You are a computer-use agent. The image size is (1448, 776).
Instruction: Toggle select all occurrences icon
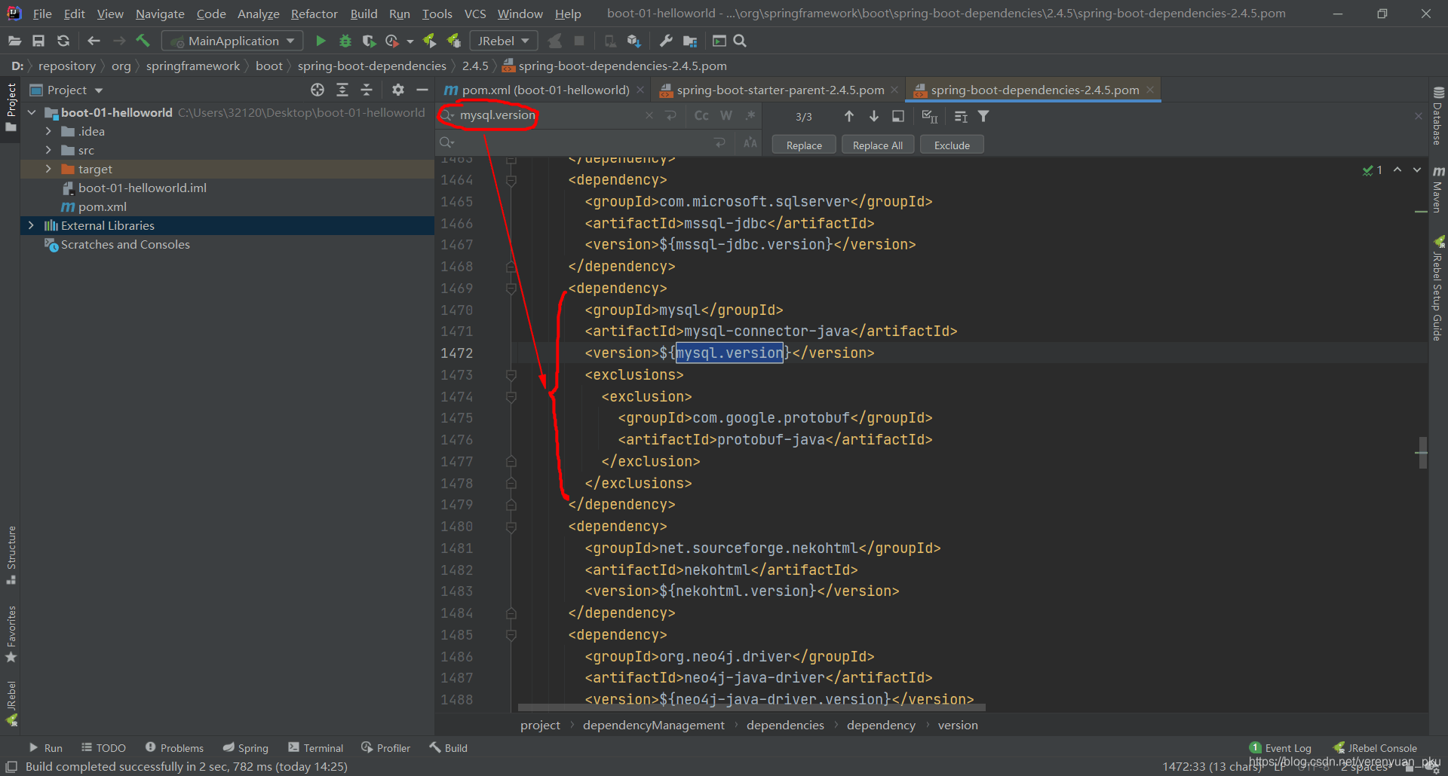[929, 116]
